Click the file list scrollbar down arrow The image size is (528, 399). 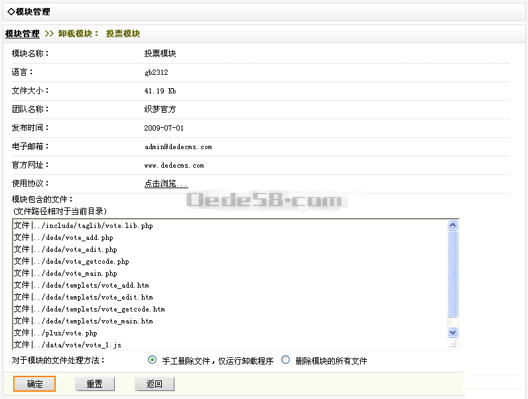click(x=453, y=332)
